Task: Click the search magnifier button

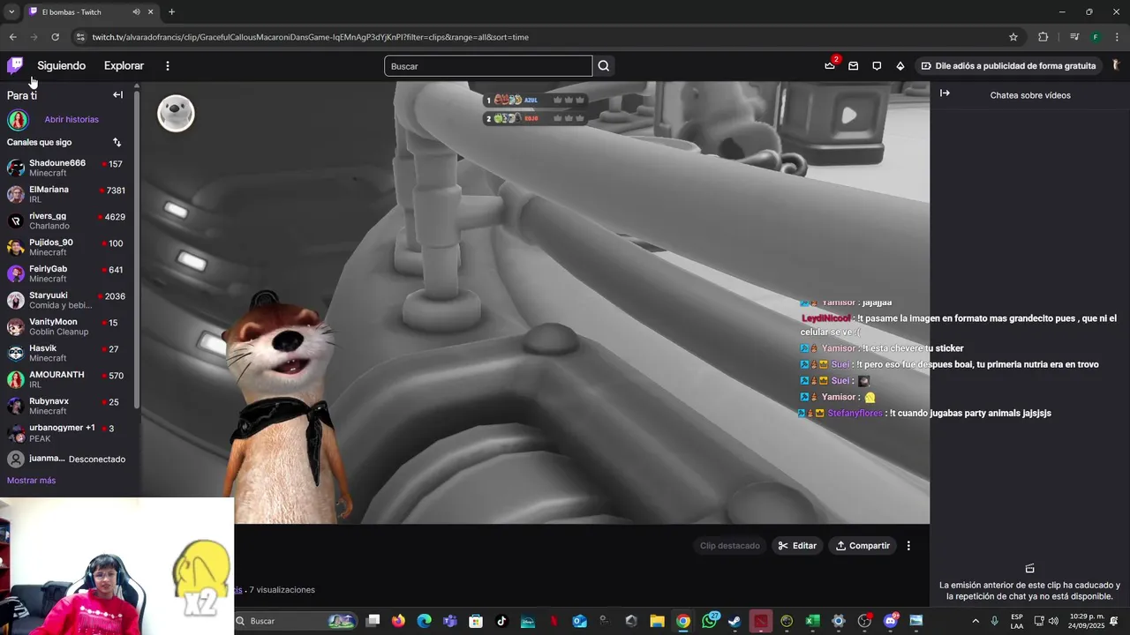Action: (604, 65)
